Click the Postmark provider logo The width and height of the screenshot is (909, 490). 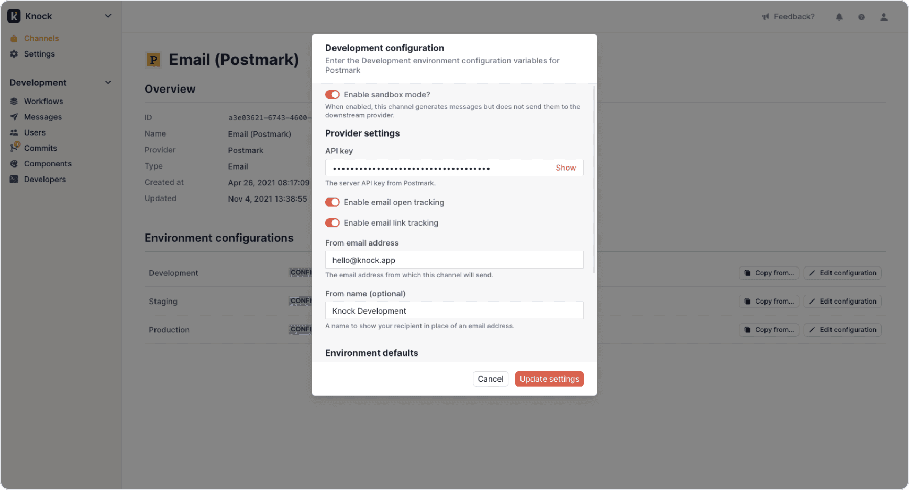(x=153, y=60)
